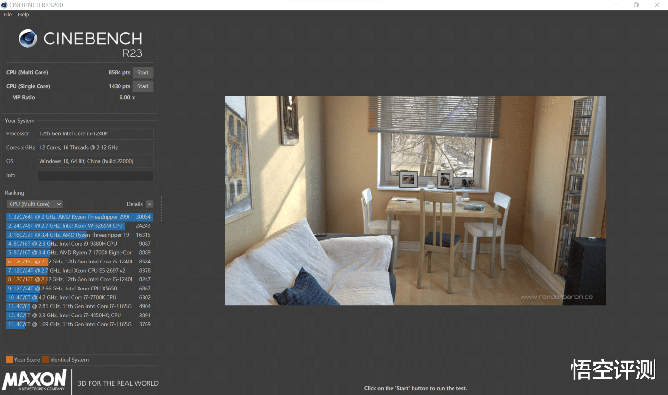The image size is (668, 395).
Task: Start the CPU Multi Core test
Action: coord(143,73)
